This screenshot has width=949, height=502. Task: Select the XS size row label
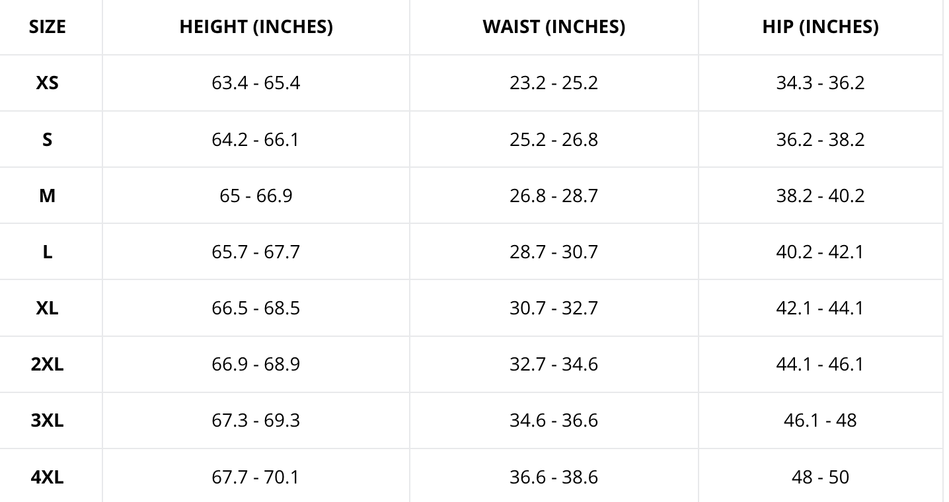click(48, 83)
